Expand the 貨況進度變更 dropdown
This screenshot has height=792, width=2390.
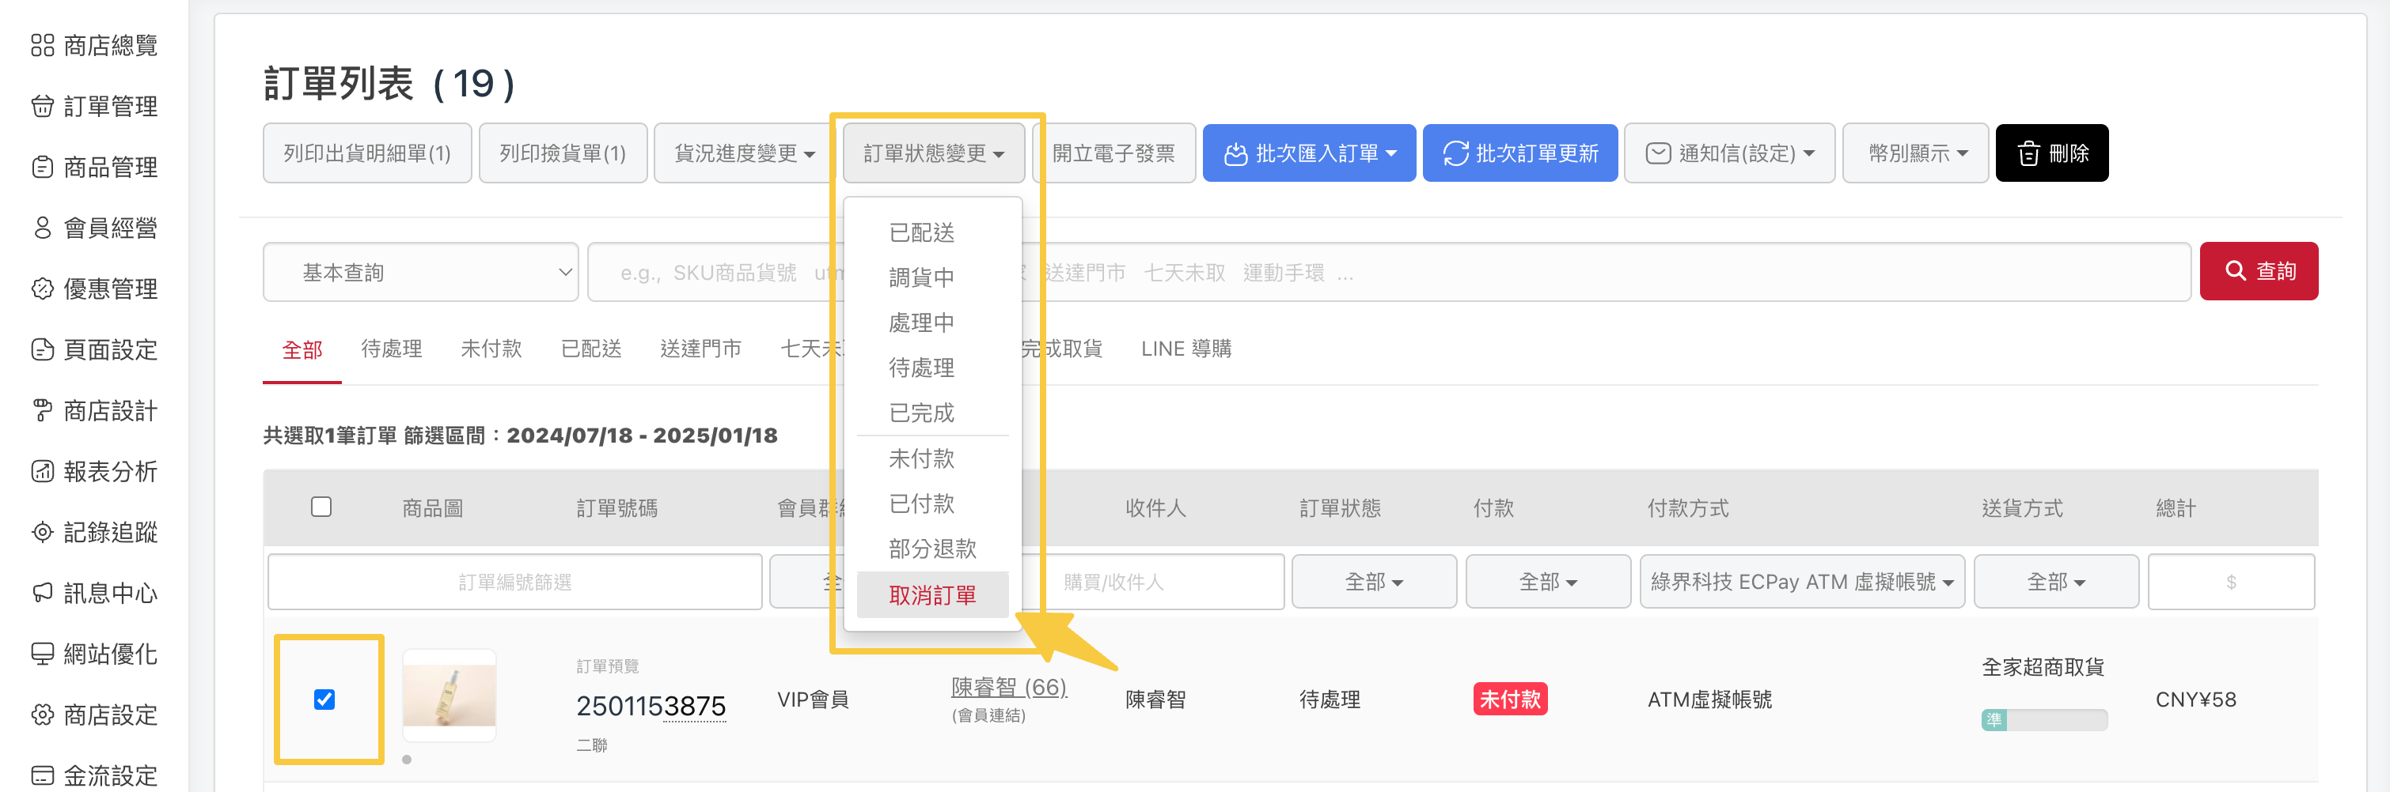click(x=743, y=154)
